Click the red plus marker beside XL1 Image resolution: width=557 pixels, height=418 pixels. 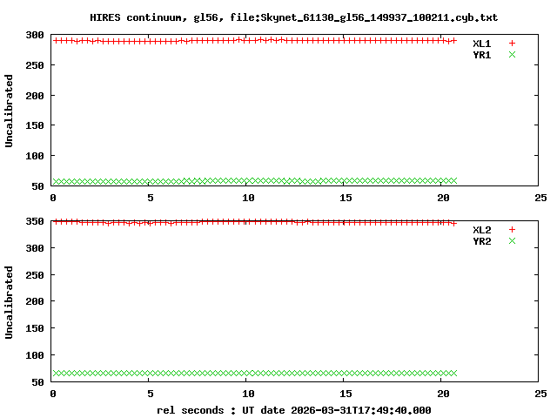[x=512, y=44]
